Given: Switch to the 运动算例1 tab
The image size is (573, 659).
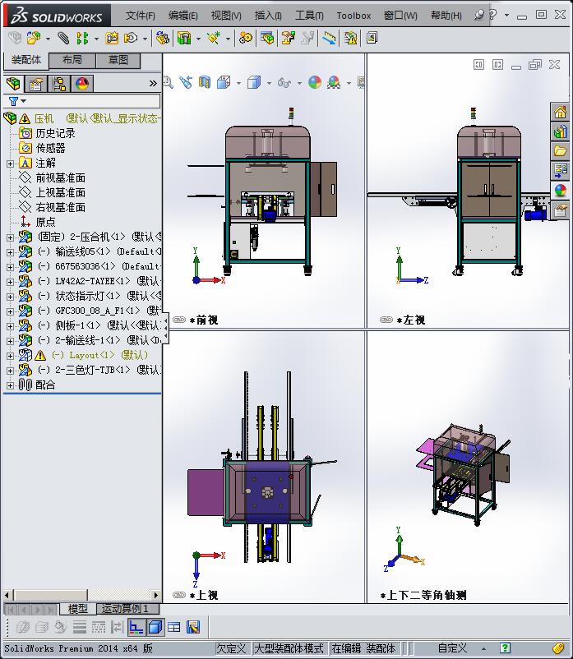Looking at the screenshot, I should (x=127, y=608).
